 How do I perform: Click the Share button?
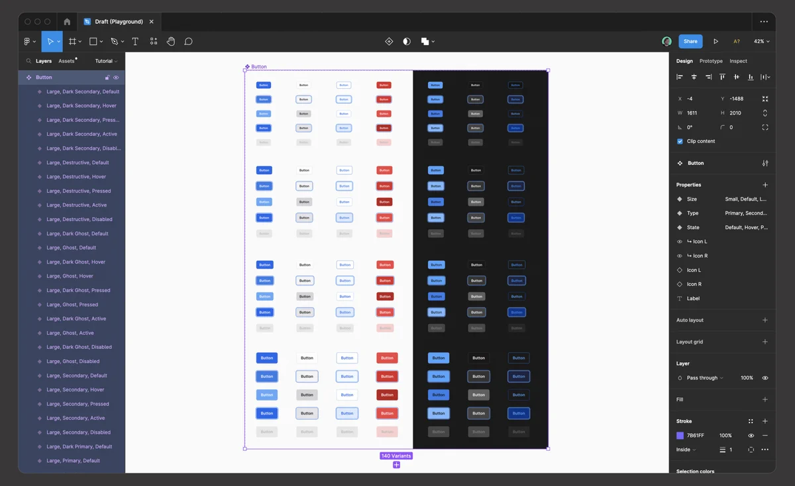click(690, 41)
